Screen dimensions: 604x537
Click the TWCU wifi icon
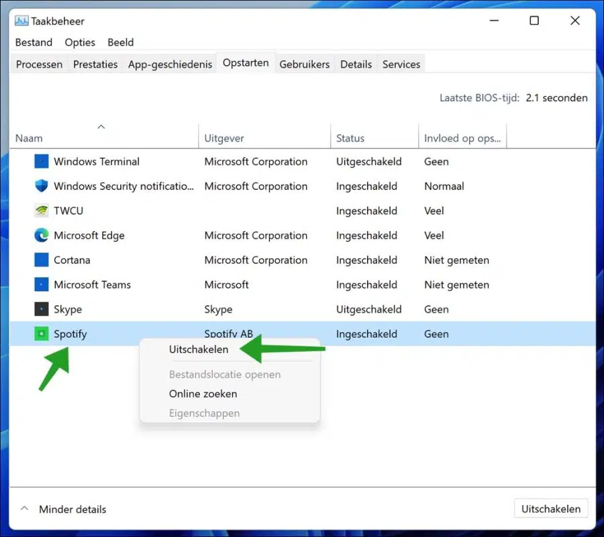(x=41, y=211)
